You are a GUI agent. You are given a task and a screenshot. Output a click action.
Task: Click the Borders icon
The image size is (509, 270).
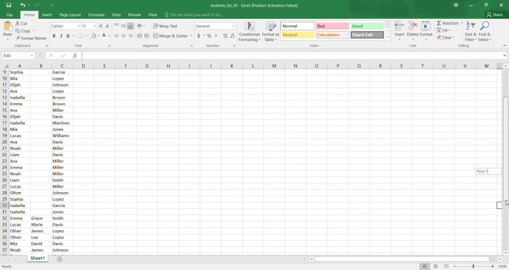click(x=80, y=36)
